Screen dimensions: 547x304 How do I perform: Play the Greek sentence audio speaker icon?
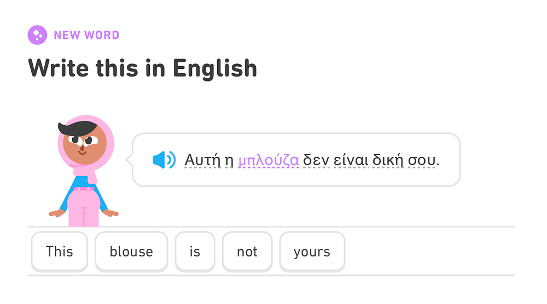coord(164,160)
